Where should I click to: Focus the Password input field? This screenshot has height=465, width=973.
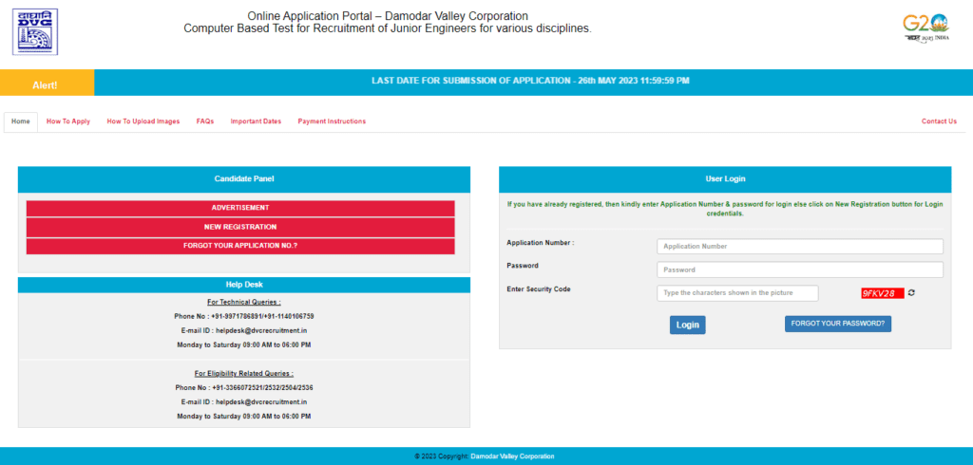tap(800, 270)
